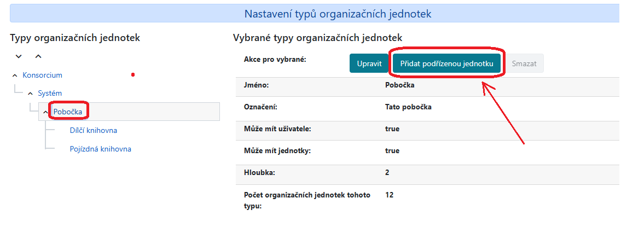Select the Pobočka tree item
The height and width of the screenshot is (227, 627).
[68, 112]
